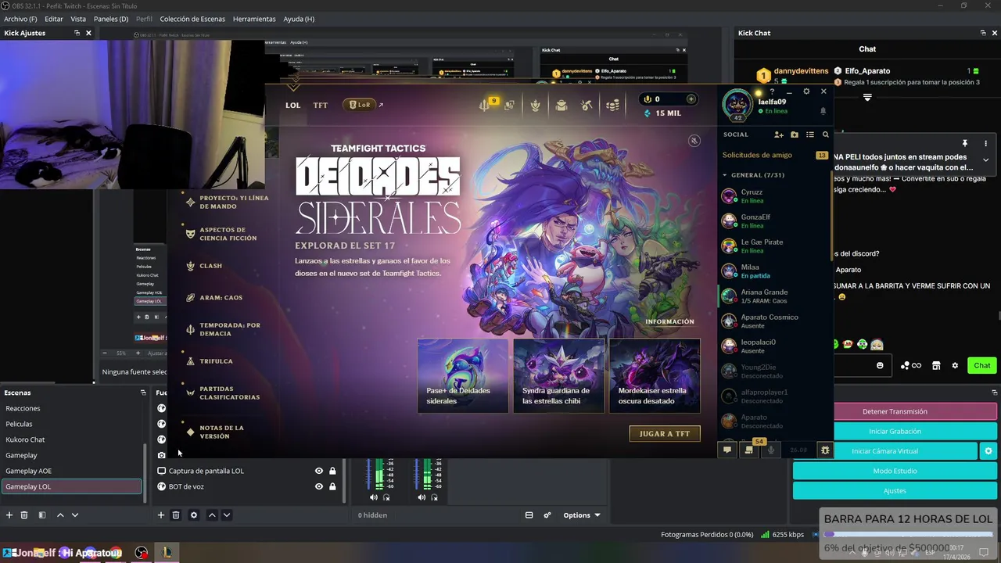Image resolution: width=1001 pixels, height=563 pixels.
Task: Unlock BOT de voz source
Action: [332, 486]
